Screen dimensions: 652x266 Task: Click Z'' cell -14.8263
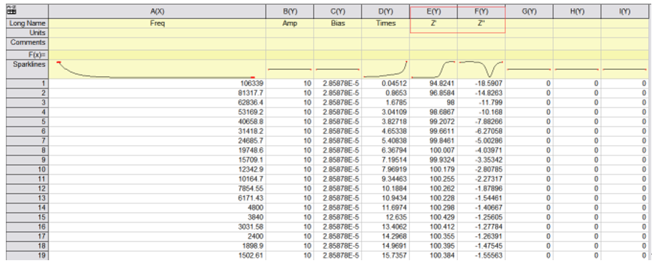481,93
